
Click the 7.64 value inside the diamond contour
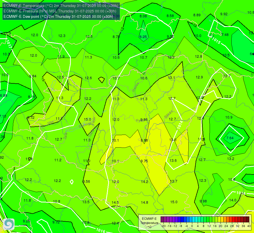[230, 138]
